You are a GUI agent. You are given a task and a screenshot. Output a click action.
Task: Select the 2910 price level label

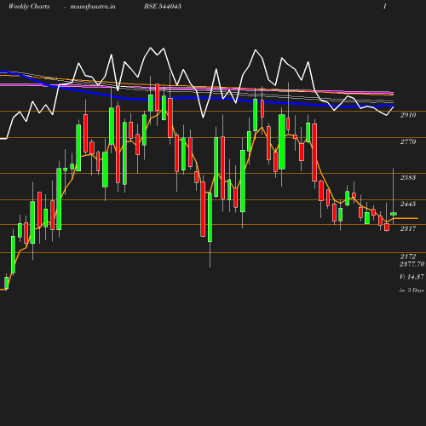[408, 115]
